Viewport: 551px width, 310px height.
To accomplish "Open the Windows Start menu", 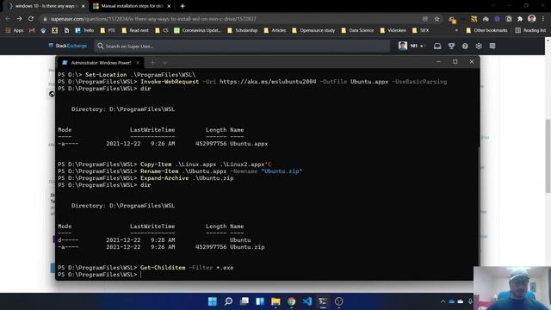I will coord(213,301).
